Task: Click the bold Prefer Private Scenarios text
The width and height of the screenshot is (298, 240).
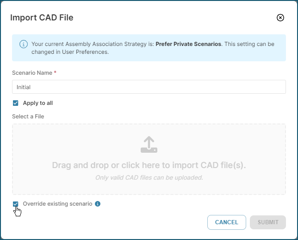Action: tap(188, 44)
